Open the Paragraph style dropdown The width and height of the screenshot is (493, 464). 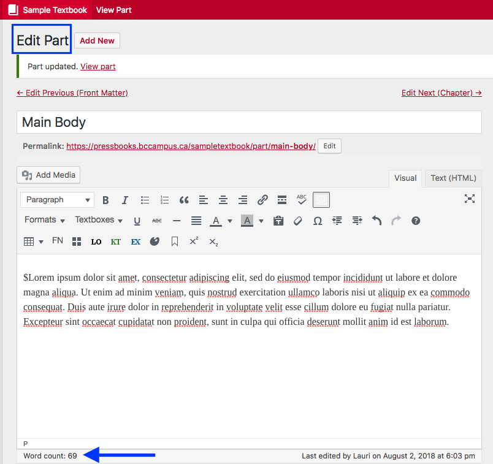(x=56, y=200)
